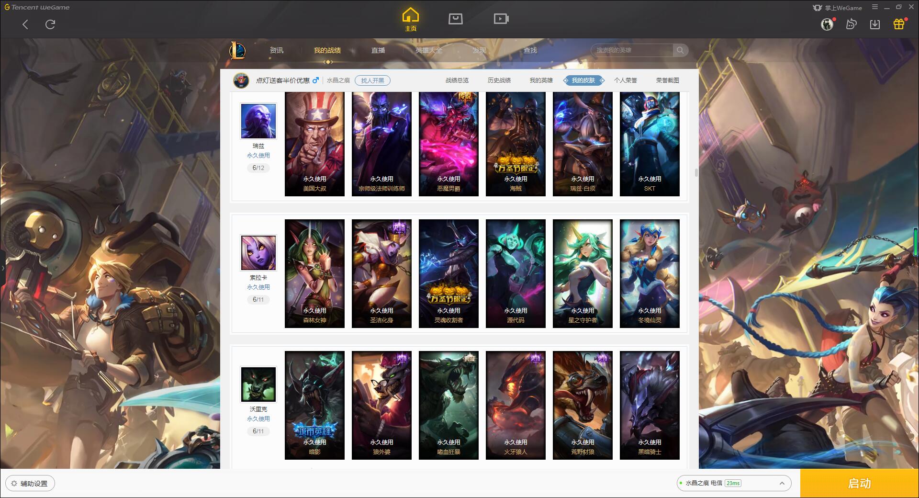Switch to 荣誉截图 sub-tab
This screenshot has height=498, width=919.
click(x=668, y=80)
